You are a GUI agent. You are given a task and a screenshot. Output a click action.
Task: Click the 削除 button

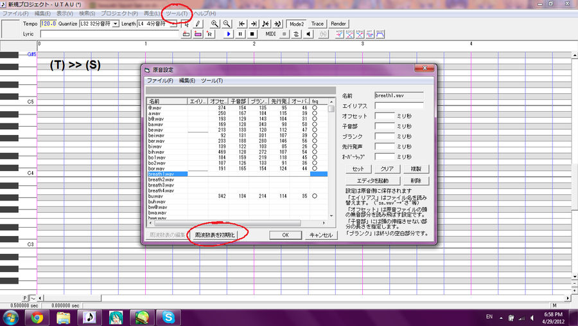click(416, 181)
